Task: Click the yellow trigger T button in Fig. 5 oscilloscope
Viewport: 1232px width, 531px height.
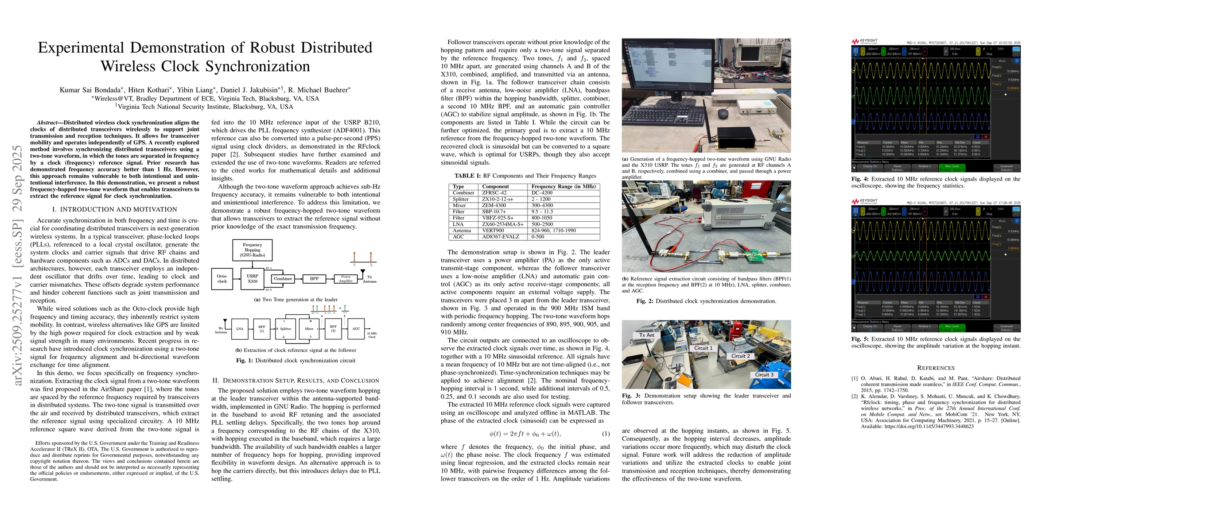Action: click(979, 212)
